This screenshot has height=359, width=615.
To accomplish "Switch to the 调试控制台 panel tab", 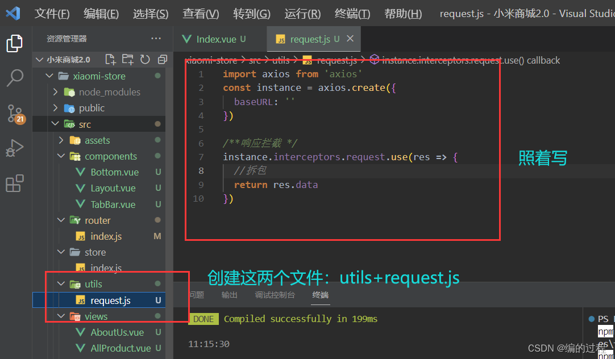I will tap(275, 295).
